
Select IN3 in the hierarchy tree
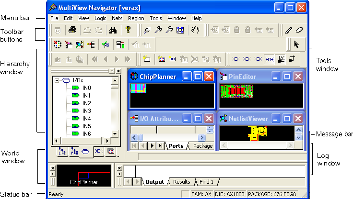[x=86, y=111]
